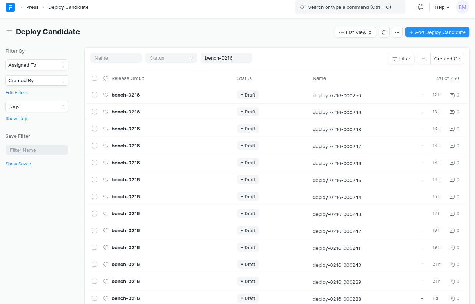Navigate to Press via breadcrumb
The width and height of the screenshot is (475, 304).
pyautogui.click(x=32, y=7)
